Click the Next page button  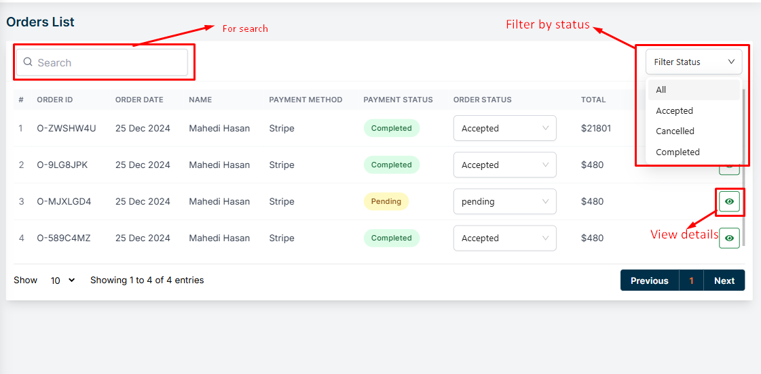click(724, 280)
